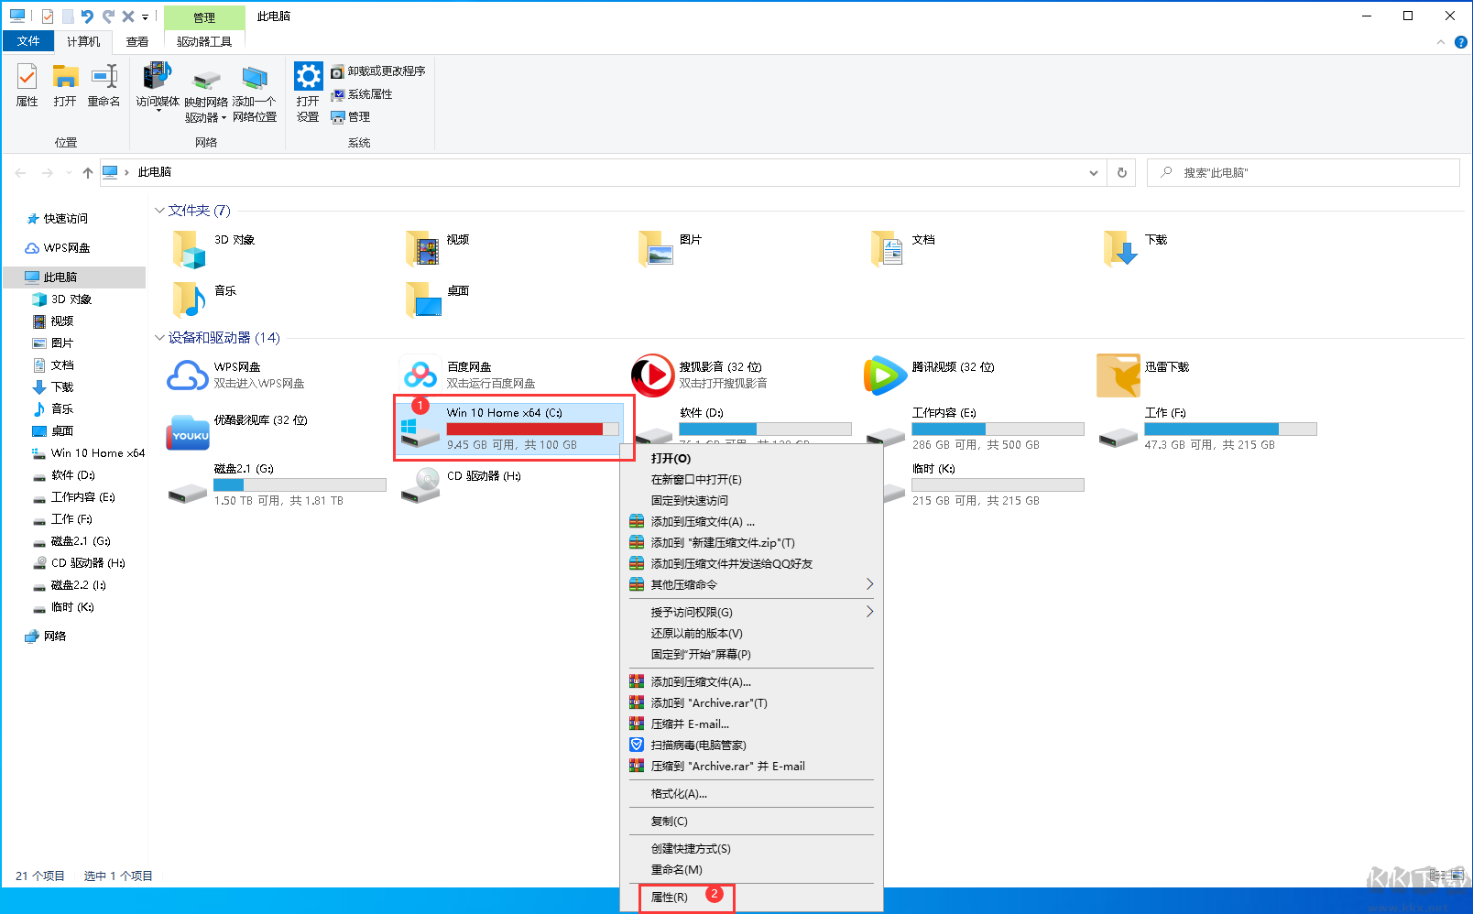Click the 系统属性 ribbon icon
This screenshot has height=914, width=1473.
tap(370, 94)
